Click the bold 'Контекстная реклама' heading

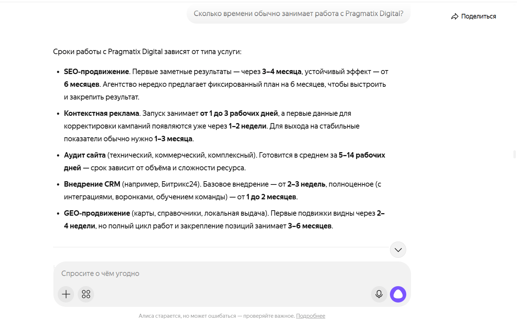102,113
